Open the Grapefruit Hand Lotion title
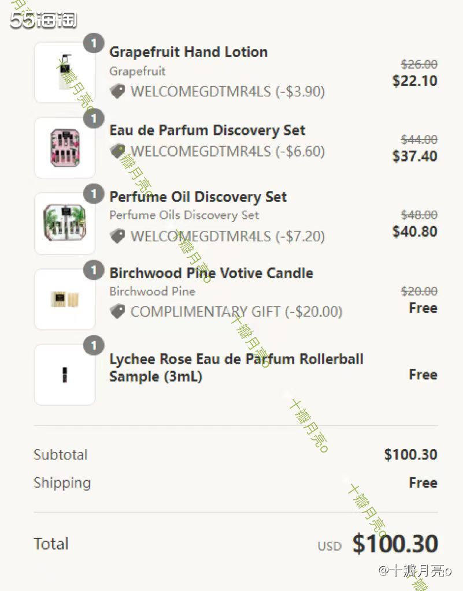 [x=188, y=52]
